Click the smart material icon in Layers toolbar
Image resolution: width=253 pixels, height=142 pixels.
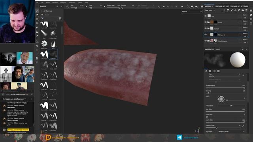(239, 11)
